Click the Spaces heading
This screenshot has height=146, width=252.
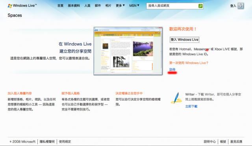[x=15, y=15]
